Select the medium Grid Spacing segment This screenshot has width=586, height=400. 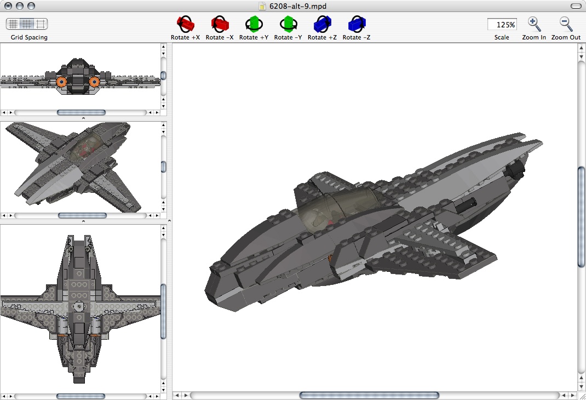26,24
